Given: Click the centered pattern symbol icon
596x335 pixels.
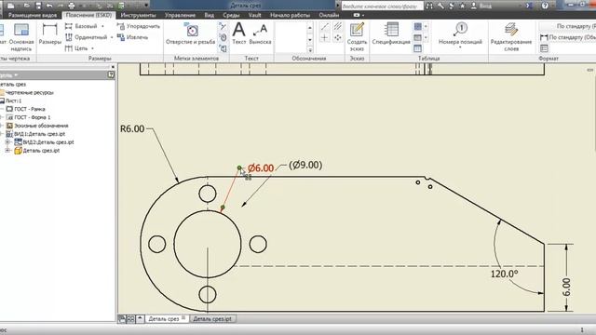Looking at the screenshot, I should point(337,37).
